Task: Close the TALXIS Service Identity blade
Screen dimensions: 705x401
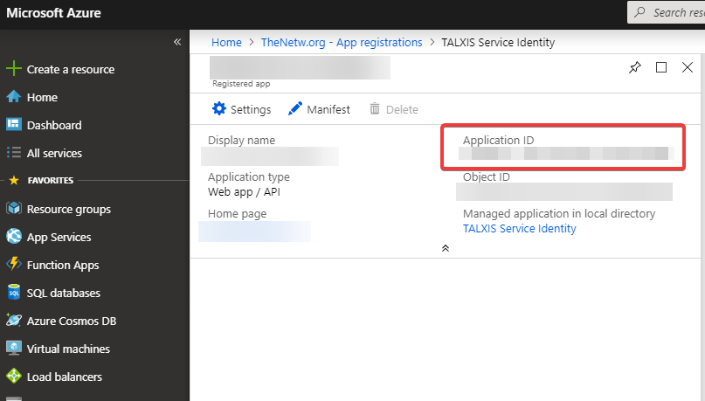Action: 687,67
